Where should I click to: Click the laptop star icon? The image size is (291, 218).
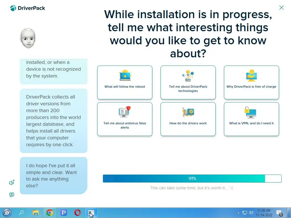click(x=125, y=75)
